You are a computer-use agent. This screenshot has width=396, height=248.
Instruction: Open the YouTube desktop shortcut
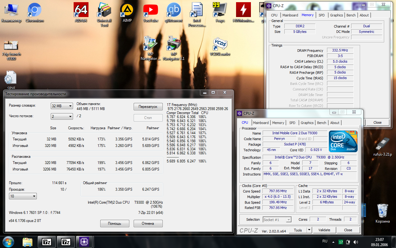click(x=151, y=12)
